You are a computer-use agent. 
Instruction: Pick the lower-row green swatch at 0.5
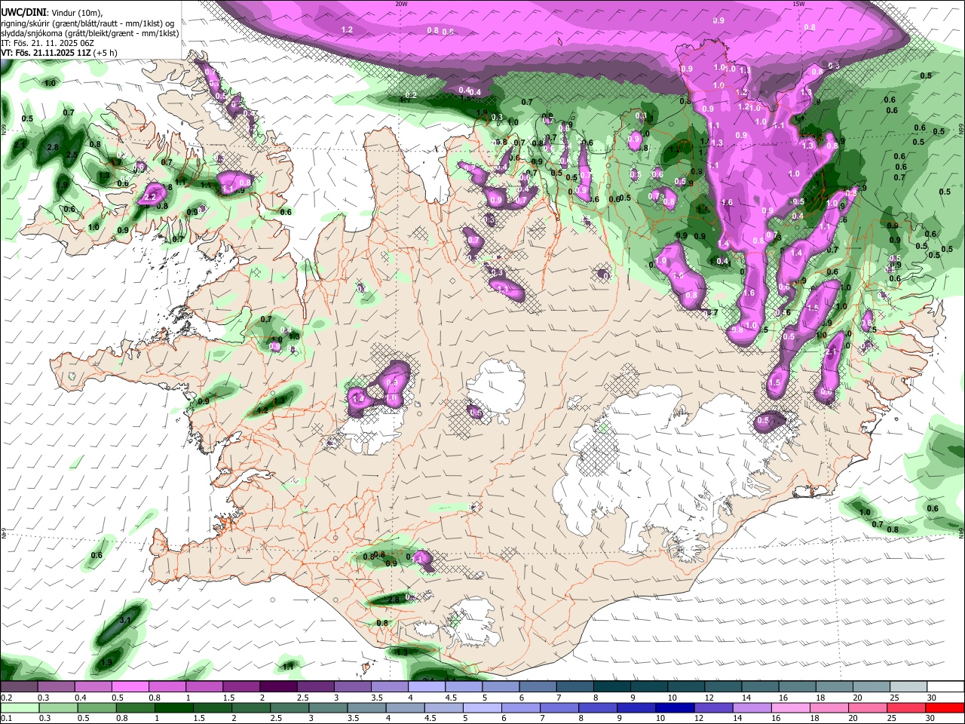pos(96,707)
